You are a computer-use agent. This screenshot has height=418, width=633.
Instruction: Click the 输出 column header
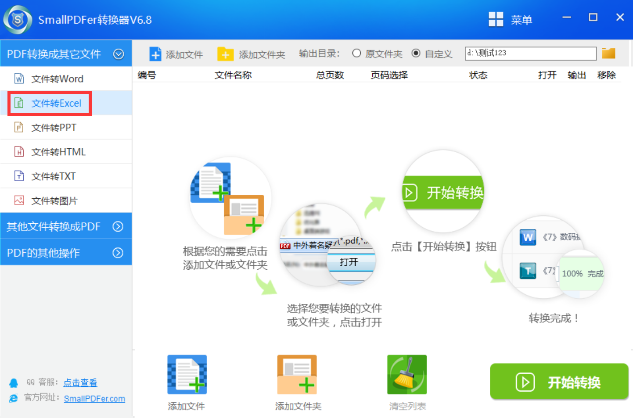pos(577,75)
